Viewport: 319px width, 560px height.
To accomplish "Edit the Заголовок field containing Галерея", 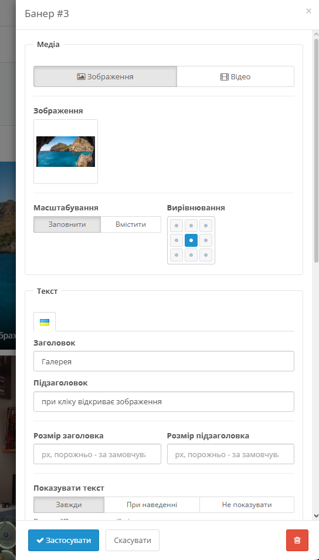I will point(164,361).
